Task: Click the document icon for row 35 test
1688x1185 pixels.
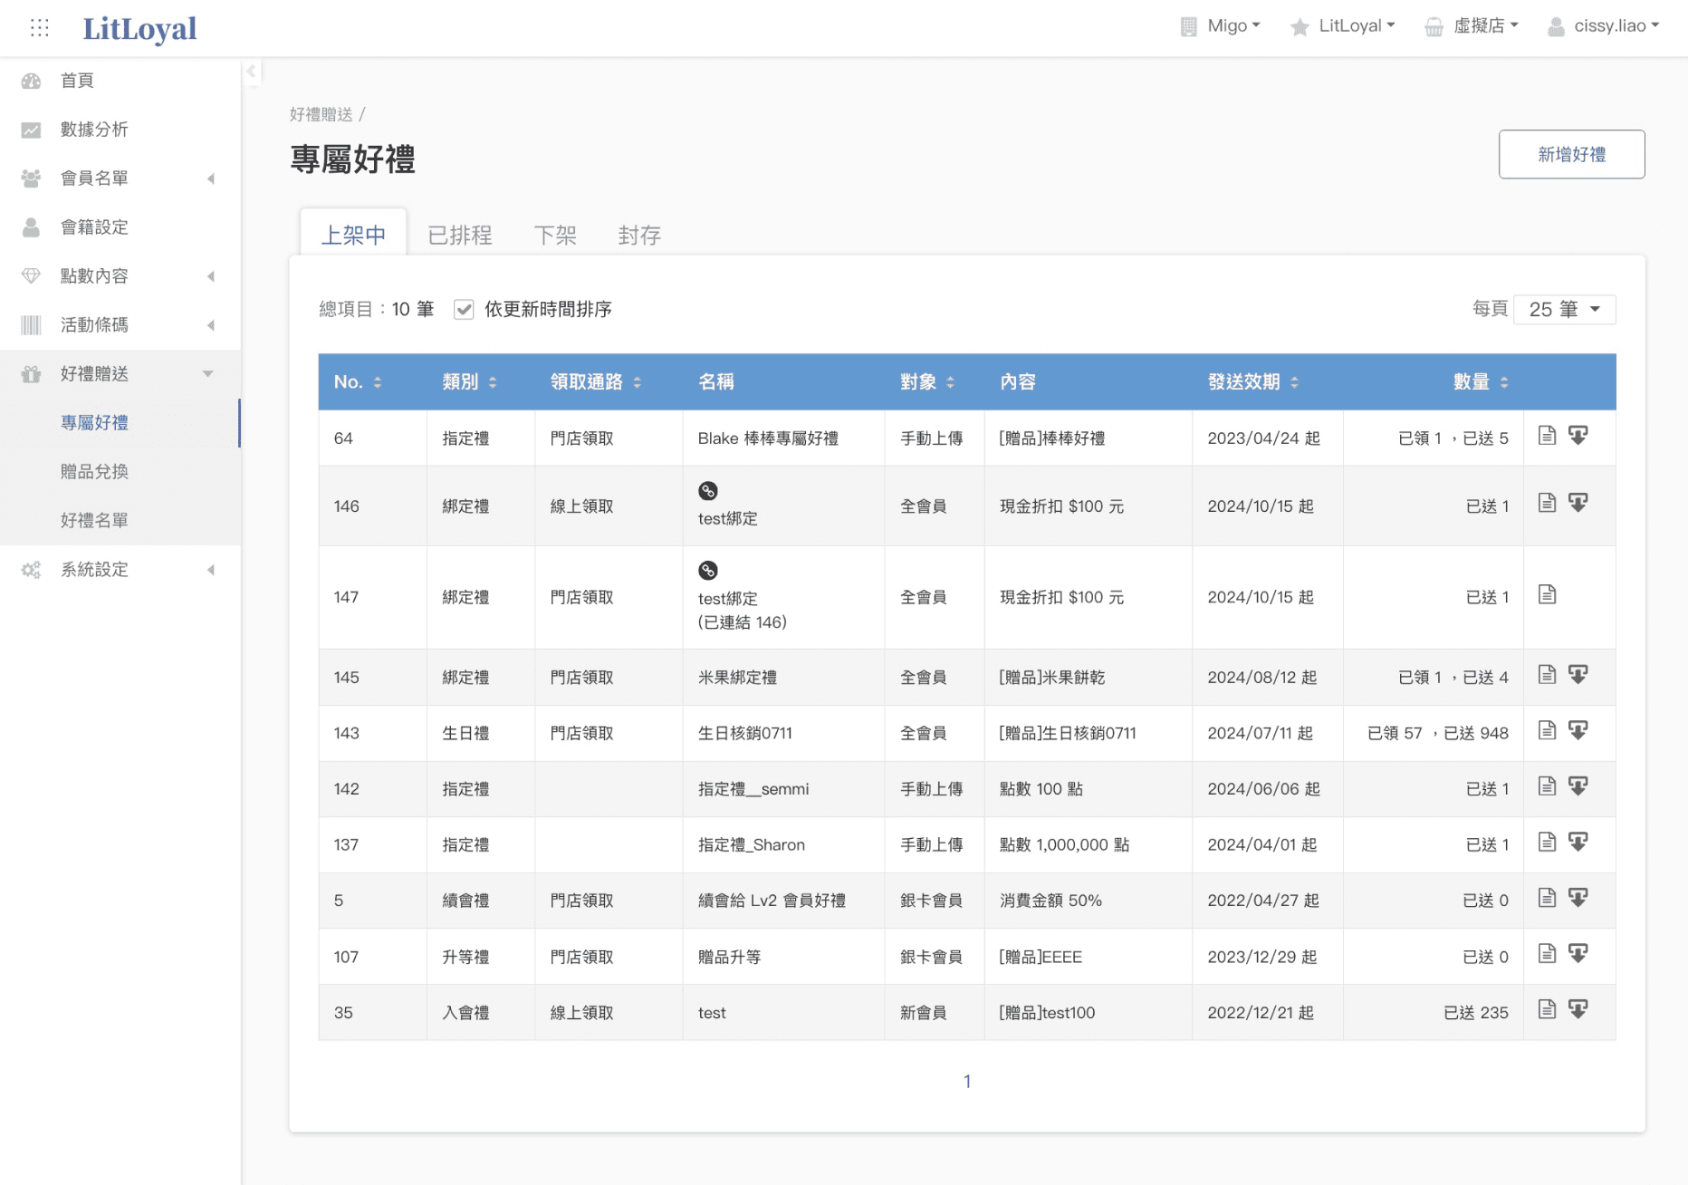Action: [x=1547, y=1009]
